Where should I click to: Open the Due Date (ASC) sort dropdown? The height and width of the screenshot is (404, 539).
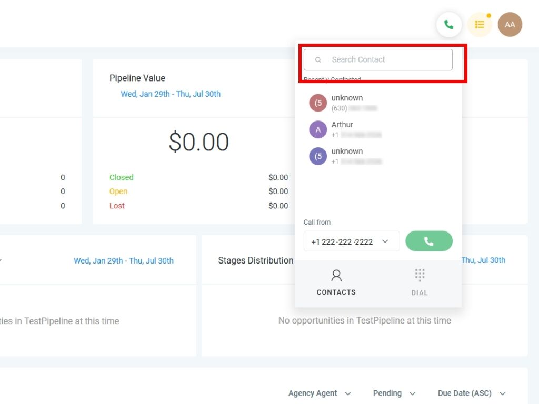472,393
